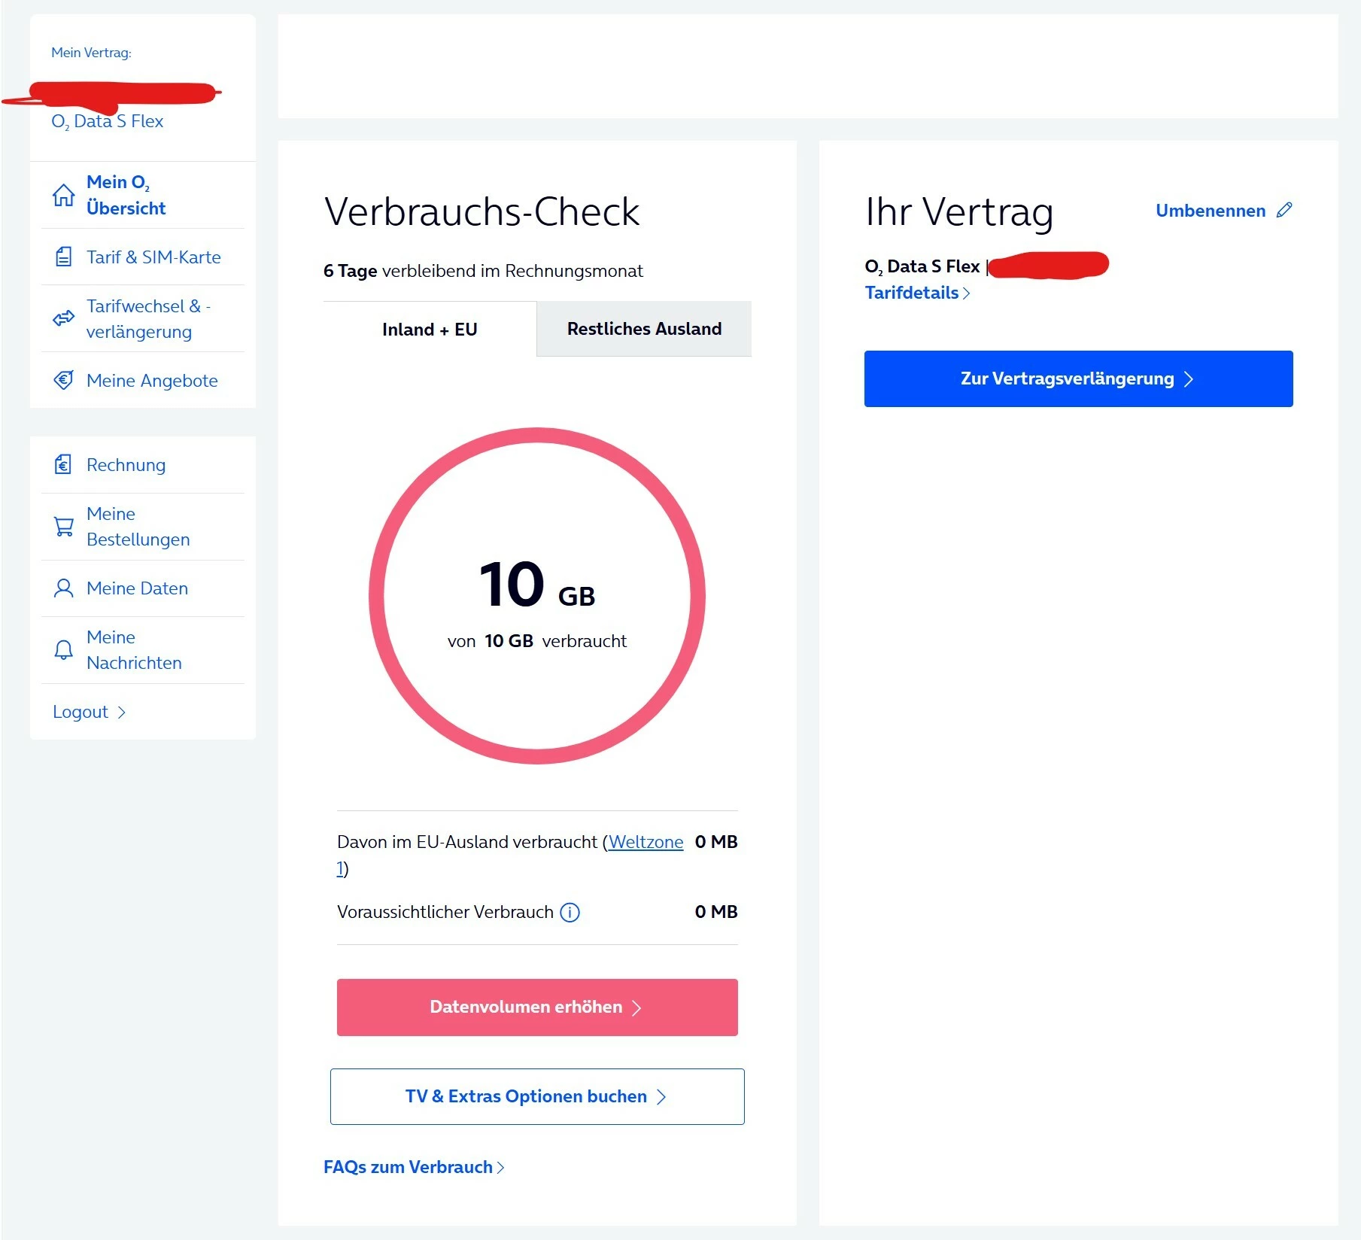Open Tarifwechsel & -verlängerung menu entry
This screenshot has width=1361, height=1240.
click(143, 318)
